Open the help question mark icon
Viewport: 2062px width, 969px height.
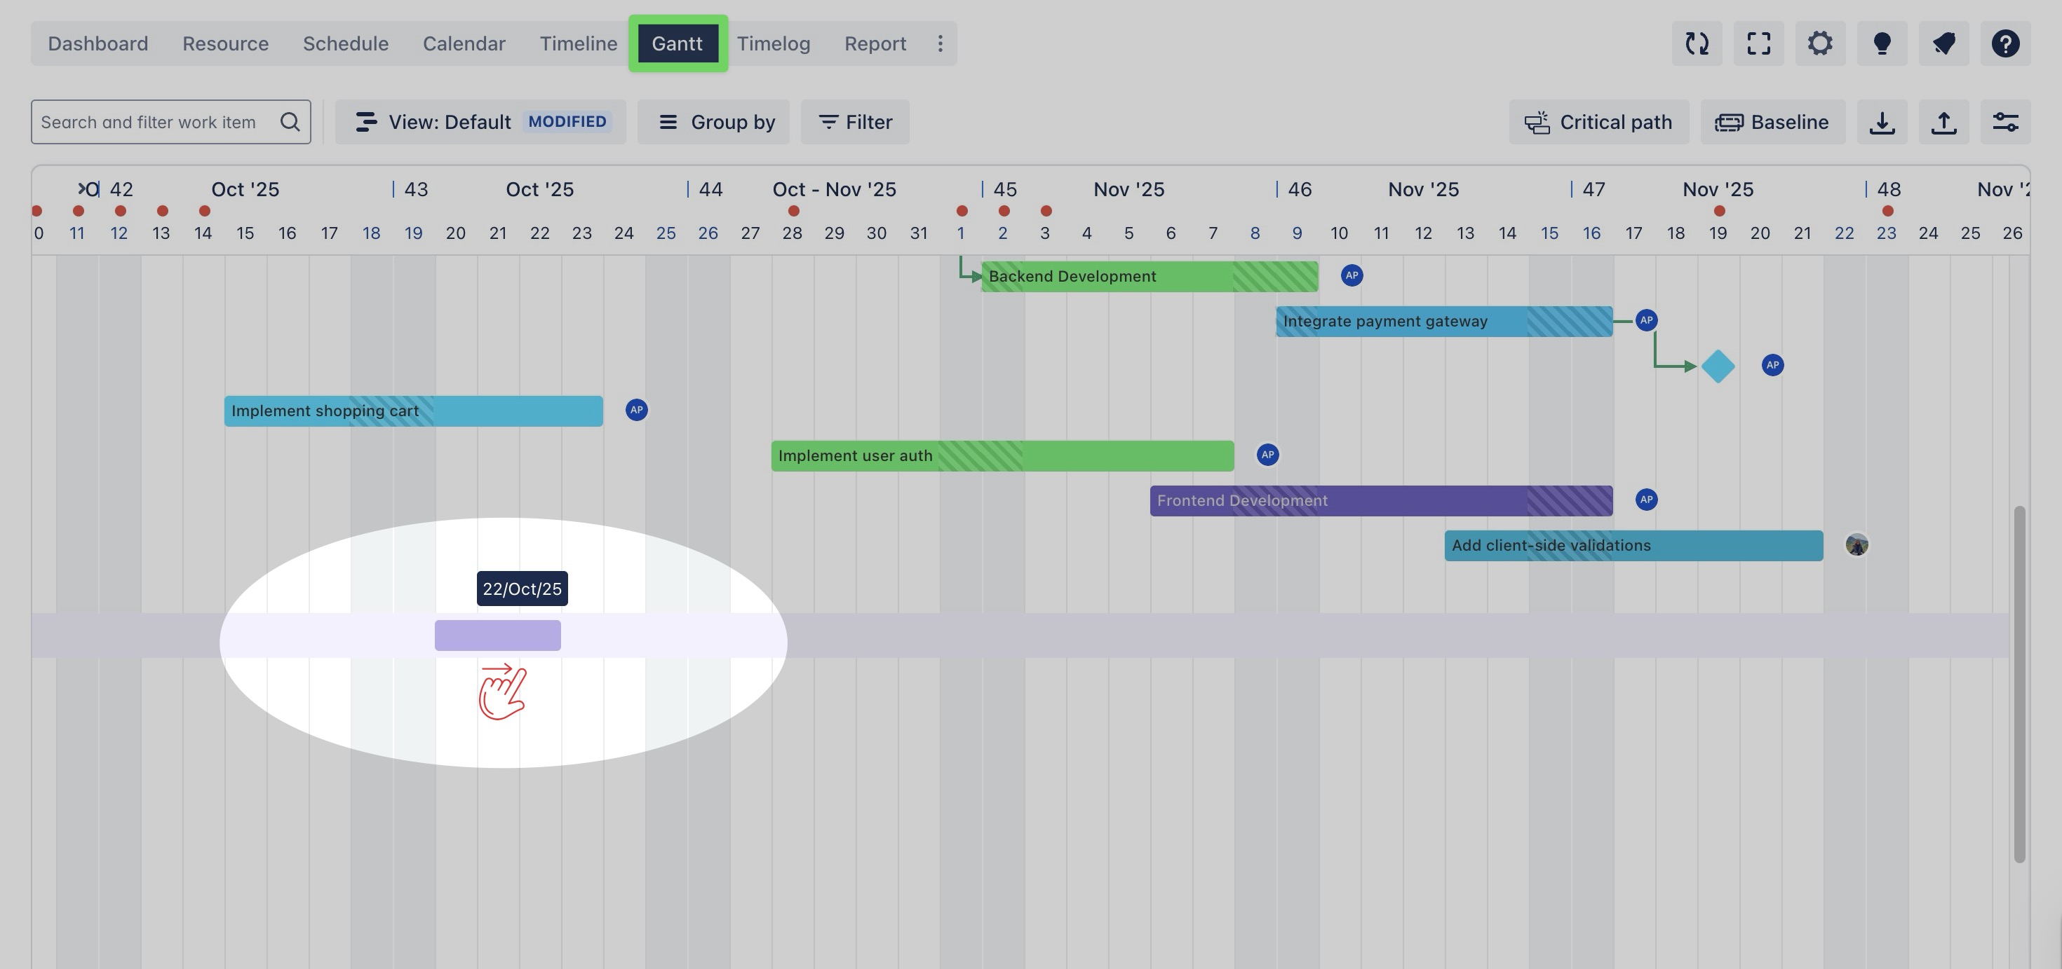[2005, 43]
